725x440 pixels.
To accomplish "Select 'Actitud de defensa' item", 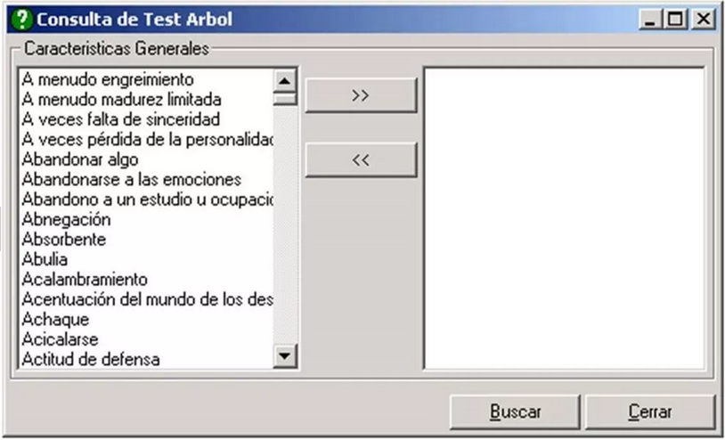I will point(91,359).
